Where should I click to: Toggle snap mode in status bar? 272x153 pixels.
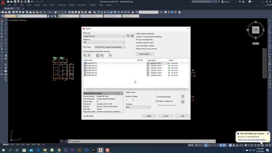click(x=200, y=145)
